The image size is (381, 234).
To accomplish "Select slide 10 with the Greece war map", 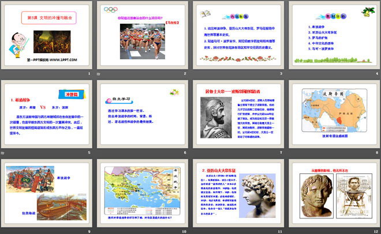I will click(142, 194).
